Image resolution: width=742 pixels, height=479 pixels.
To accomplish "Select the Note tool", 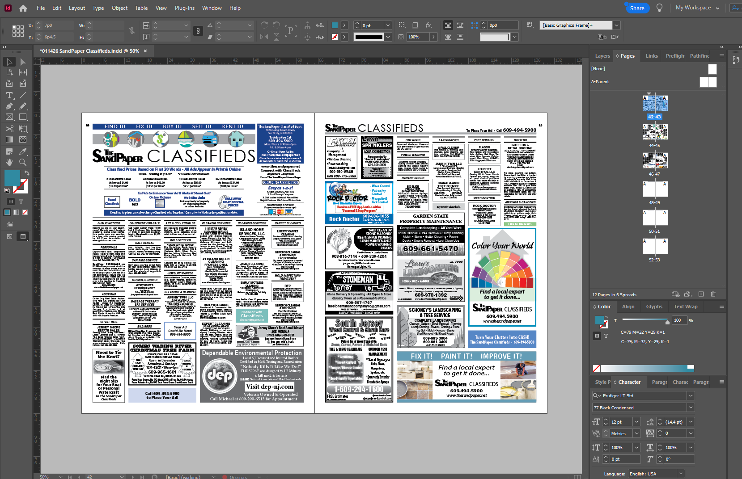I will (9, 151).
